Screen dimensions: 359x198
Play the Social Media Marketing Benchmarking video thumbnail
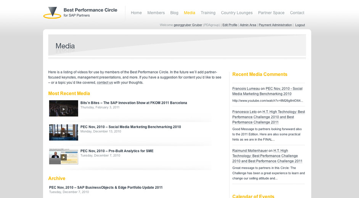click(x=63, y=132)
